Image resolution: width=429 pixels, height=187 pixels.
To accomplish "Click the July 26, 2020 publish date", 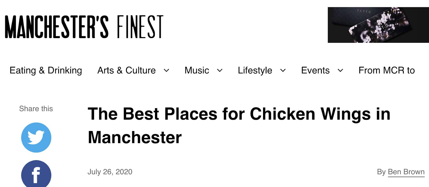I will coord(110,172).
